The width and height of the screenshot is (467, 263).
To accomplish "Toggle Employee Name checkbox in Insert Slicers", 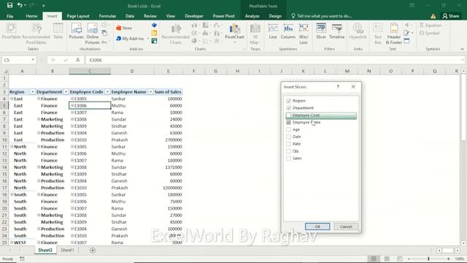I will coord(288,123).
